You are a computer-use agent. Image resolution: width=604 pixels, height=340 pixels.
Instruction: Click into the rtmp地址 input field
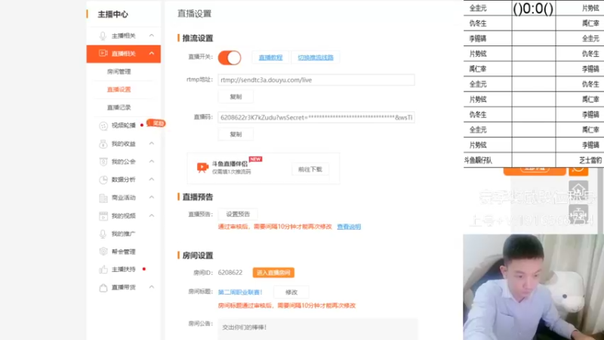(316, 80)
